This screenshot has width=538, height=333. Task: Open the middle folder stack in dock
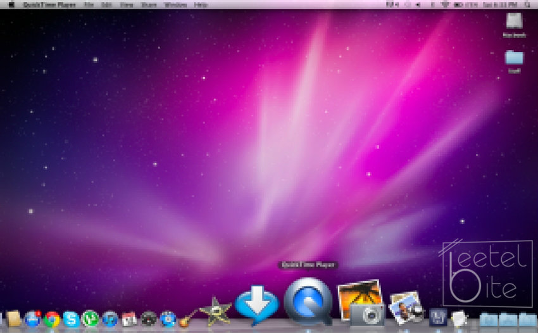click(x=508, y=319)
